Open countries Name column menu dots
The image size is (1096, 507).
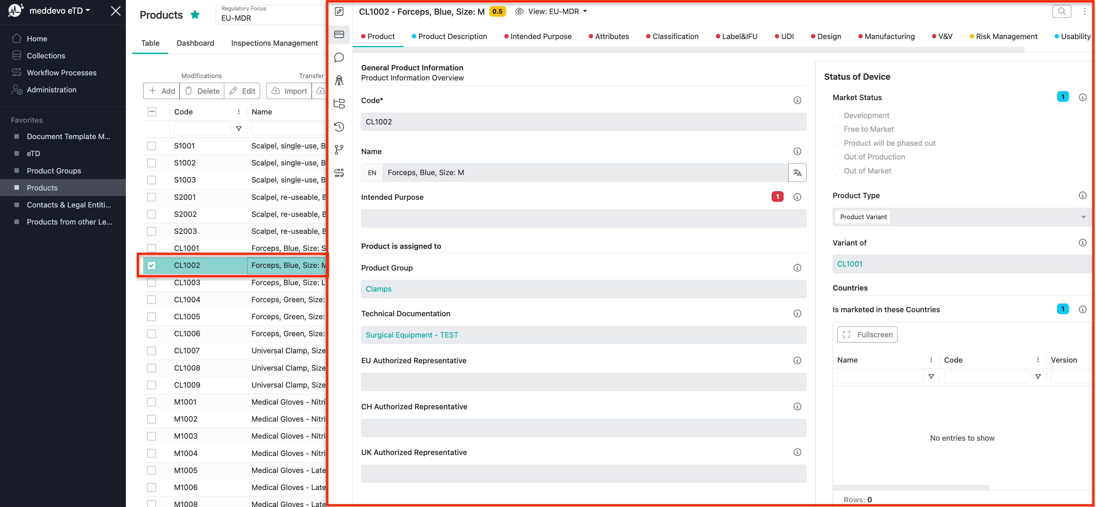point(931,360)
